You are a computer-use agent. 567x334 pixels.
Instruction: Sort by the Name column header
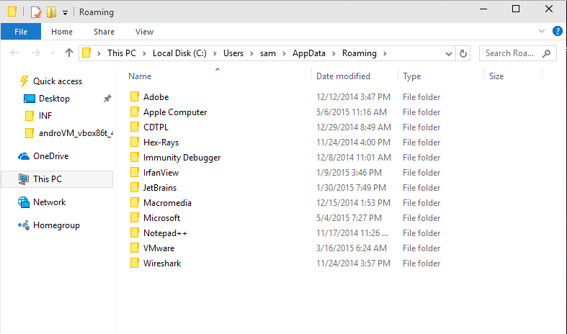(x=140, y=76)
